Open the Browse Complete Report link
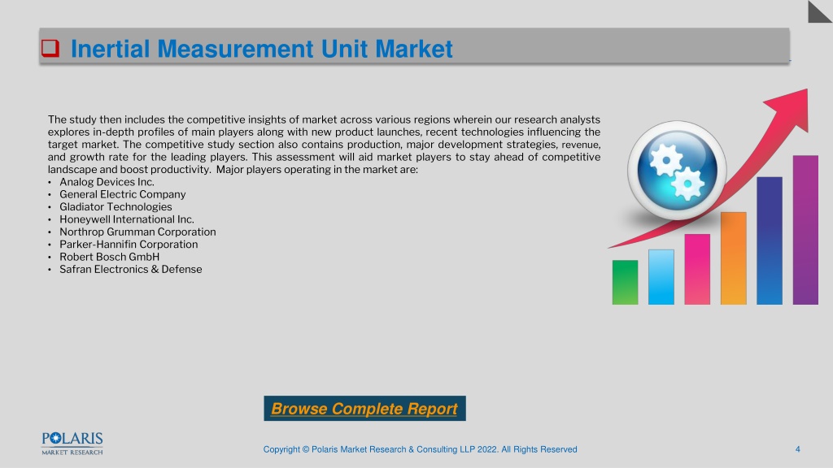Viewport: 833px width, 468px height. click(x=364, y=409)
